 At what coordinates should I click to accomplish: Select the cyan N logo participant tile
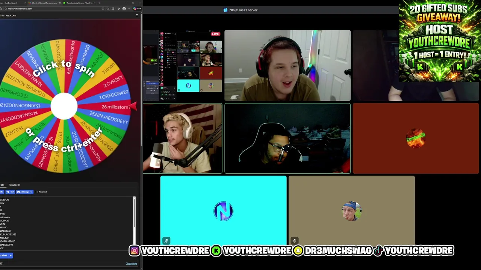223,211
